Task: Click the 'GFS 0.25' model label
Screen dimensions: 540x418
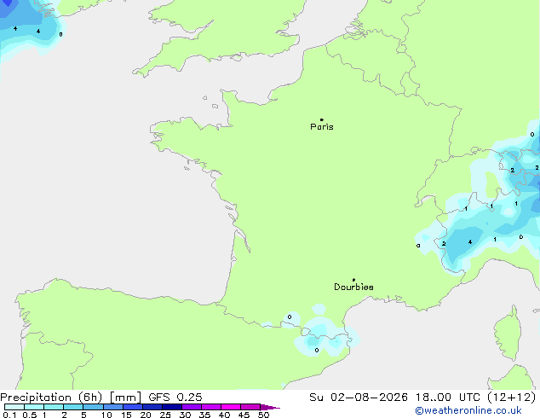Action: pos(175,398)
